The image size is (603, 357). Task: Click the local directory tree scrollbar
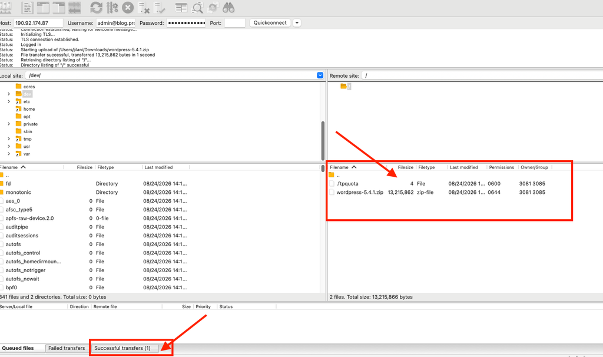[323, 140]
